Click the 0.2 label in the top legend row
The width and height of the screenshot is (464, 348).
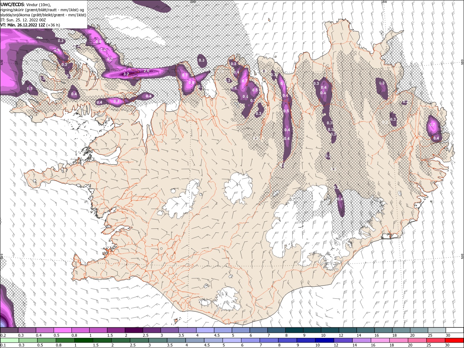[x=3, y=335]
